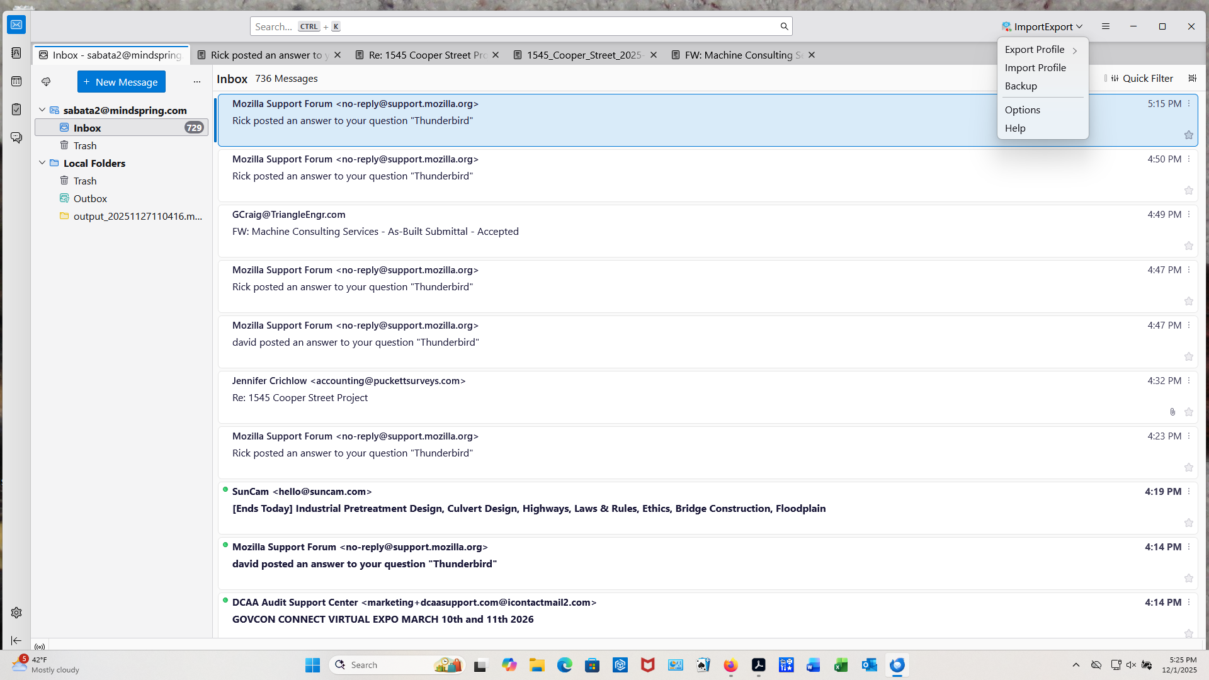Select Import Profile menu entry
1209x680 pixels.
pos(1035,68)
